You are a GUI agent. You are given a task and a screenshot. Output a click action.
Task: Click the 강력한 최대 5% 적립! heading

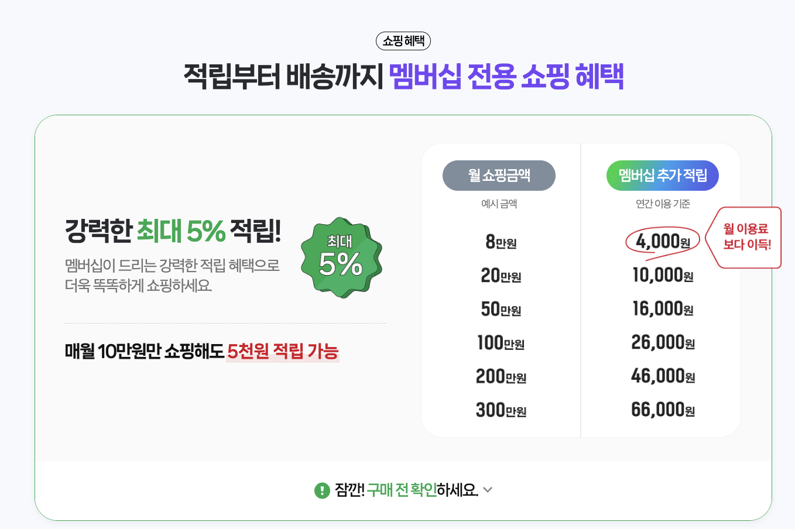coord(173,231)
